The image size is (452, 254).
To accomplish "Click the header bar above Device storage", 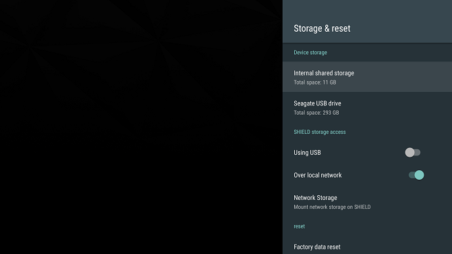I will point(367,22).
